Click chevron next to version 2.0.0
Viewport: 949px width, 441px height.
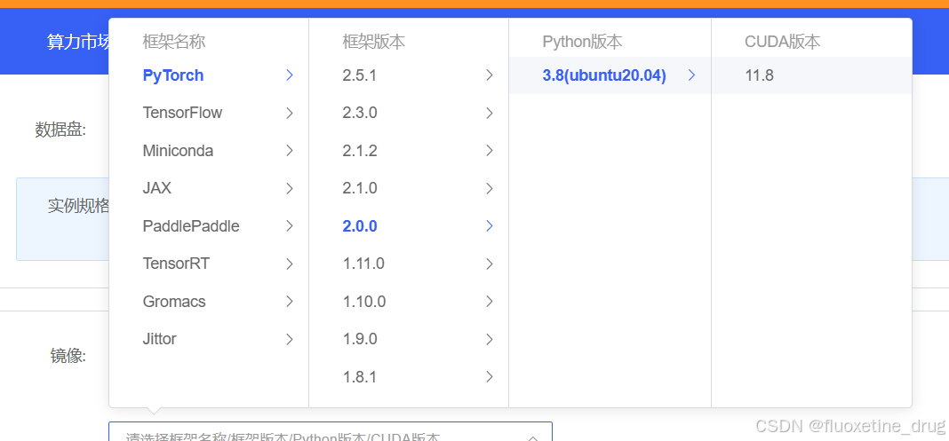(490, 226)
